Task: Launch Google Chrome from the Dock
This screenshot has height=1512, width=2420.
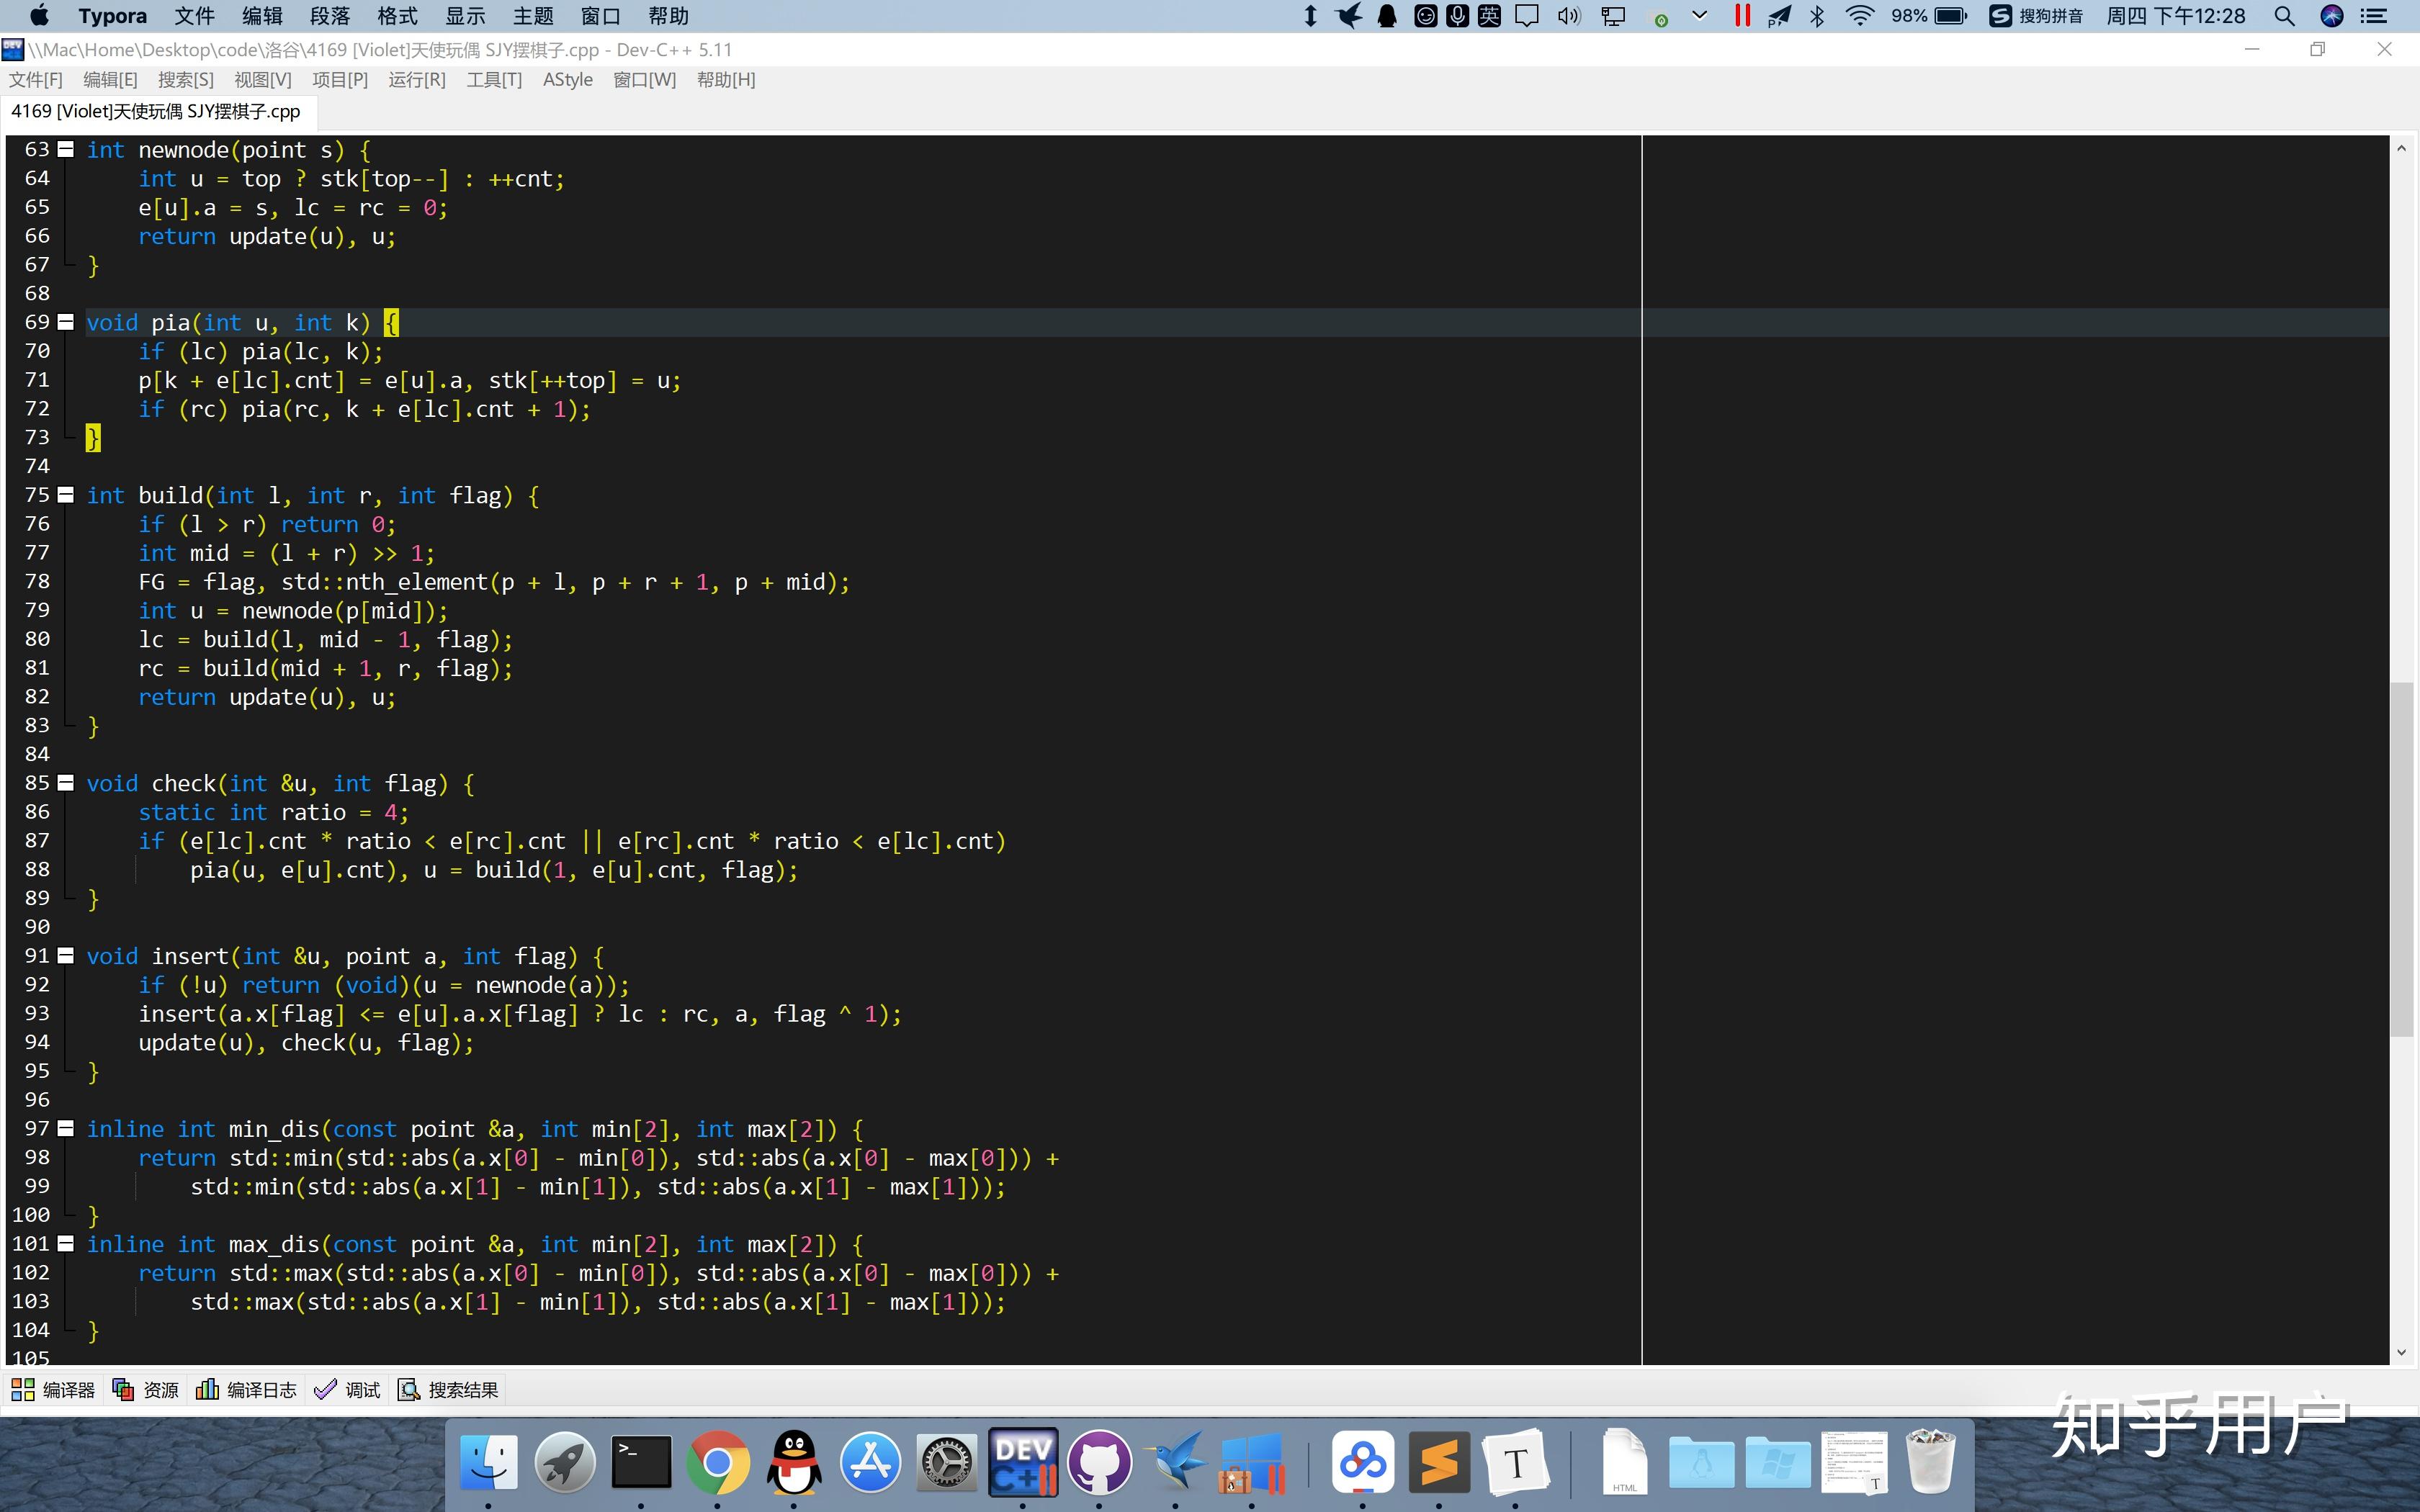Action: click(719, 1462)
